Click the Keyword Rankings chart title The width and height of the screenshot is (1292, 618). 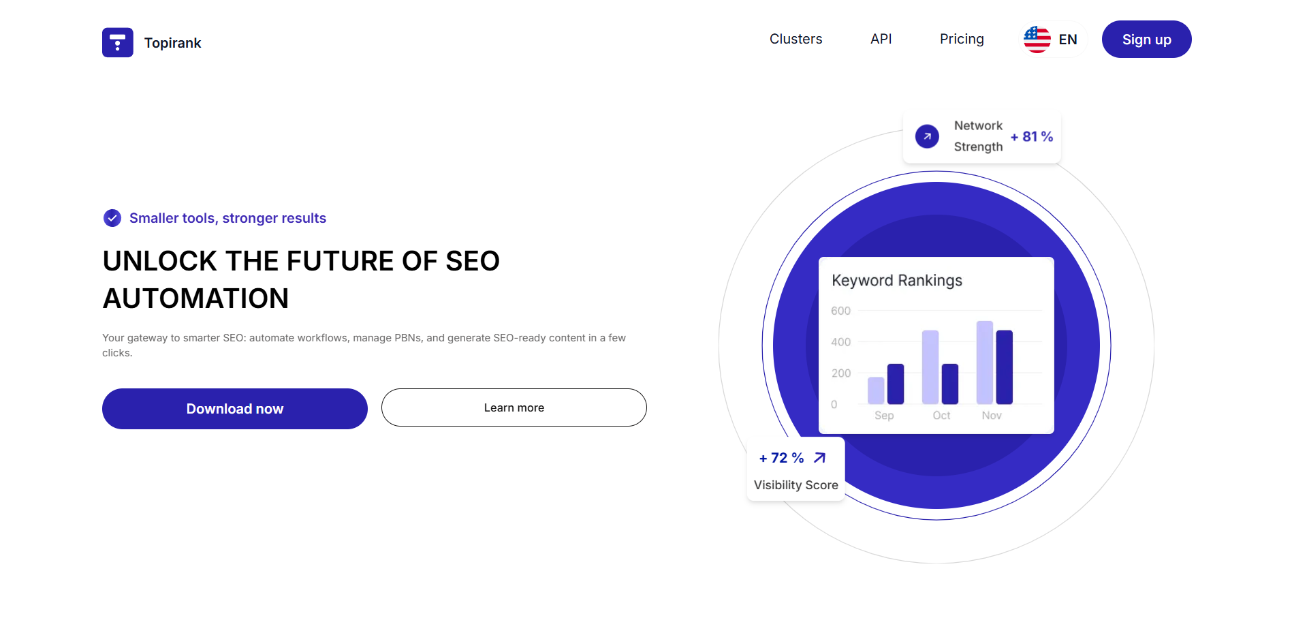coord(897,281)
